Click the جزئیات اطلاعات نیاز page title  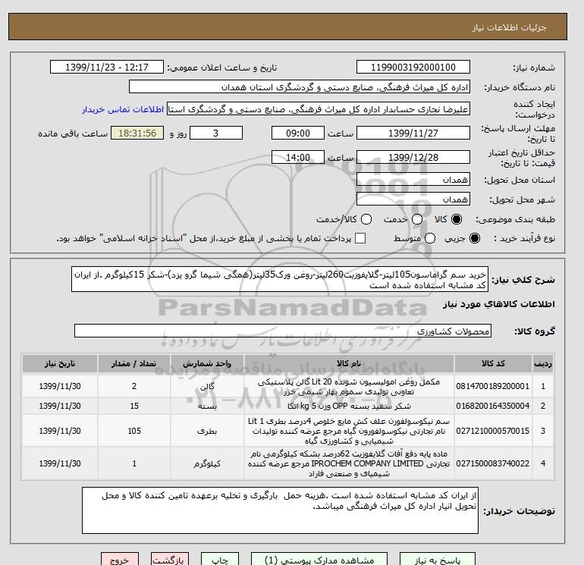(x=509, y=27)
